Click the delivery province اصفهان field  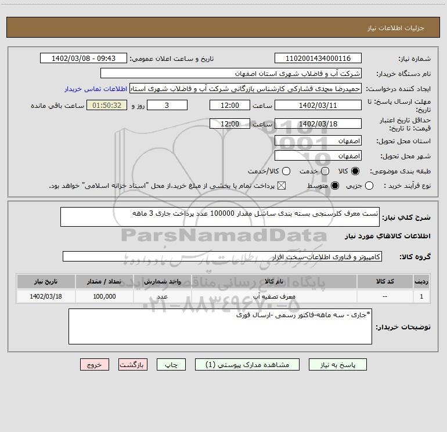click(318, 140)
